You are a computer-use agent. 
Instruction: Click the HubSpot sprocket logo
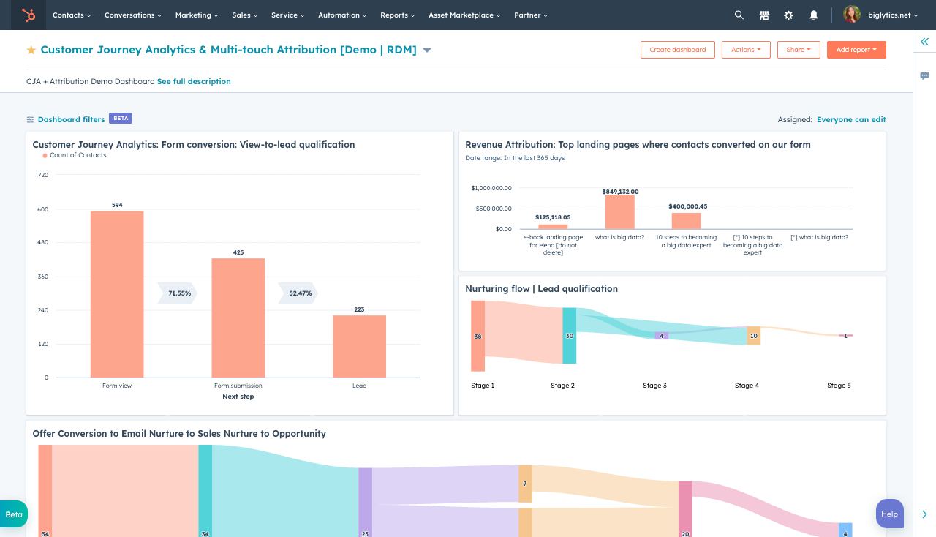29,15
